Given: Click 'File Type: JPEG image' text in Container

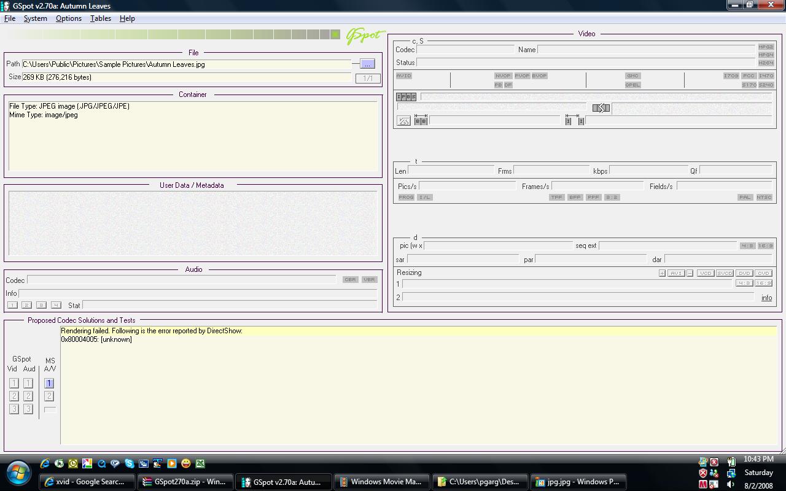Looking at the screenshot, I should 69,106.
